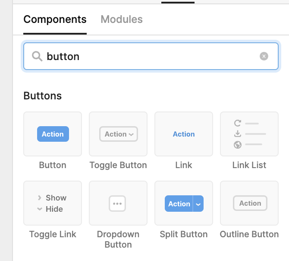The height and width of the screenshot is (261, 289).
Task: Choose the Link List component icon
Action: click(x=249, y=134)
